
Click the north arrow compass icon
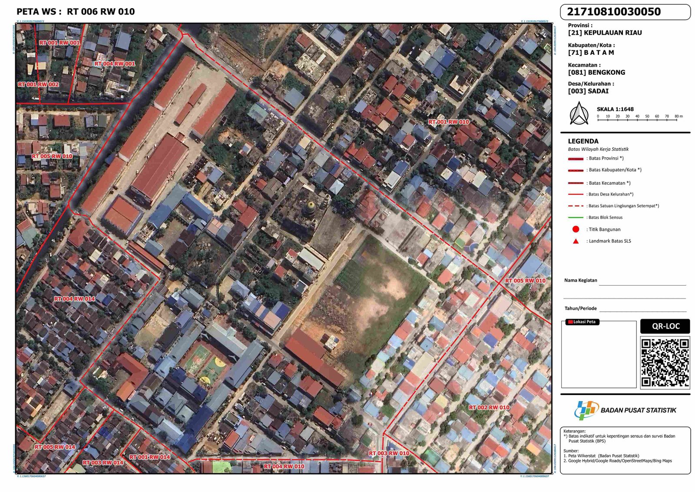tap(579, 113)
